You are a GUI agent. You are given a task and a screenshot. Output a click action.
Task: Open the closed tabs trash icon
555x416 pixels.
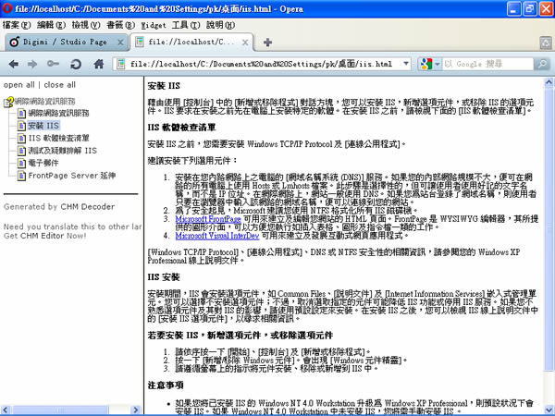pos(546,43)
